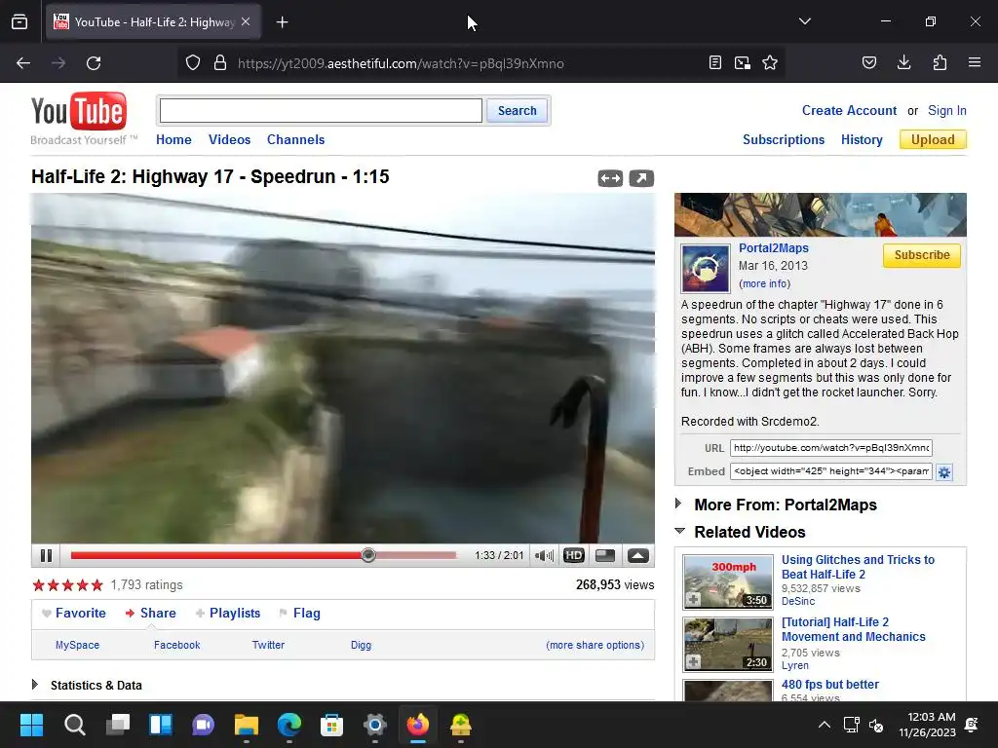Open a new browser tab
The height and width of the screenshot is (748, 998).
pyautogui.click(x=282, y=22)
